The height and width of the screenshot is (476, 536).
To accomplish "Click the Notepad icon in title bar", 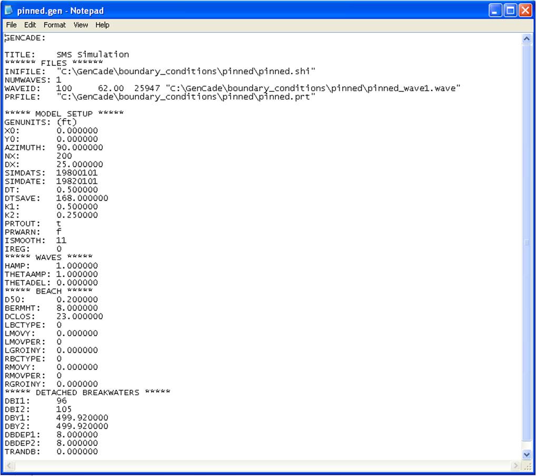I will point(8,11).
